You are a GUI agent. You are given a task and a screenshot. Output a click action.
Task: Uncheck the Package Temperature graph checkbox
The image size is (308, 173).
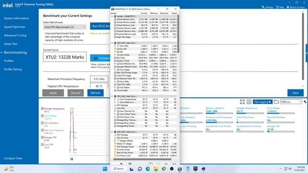point(42,109)
